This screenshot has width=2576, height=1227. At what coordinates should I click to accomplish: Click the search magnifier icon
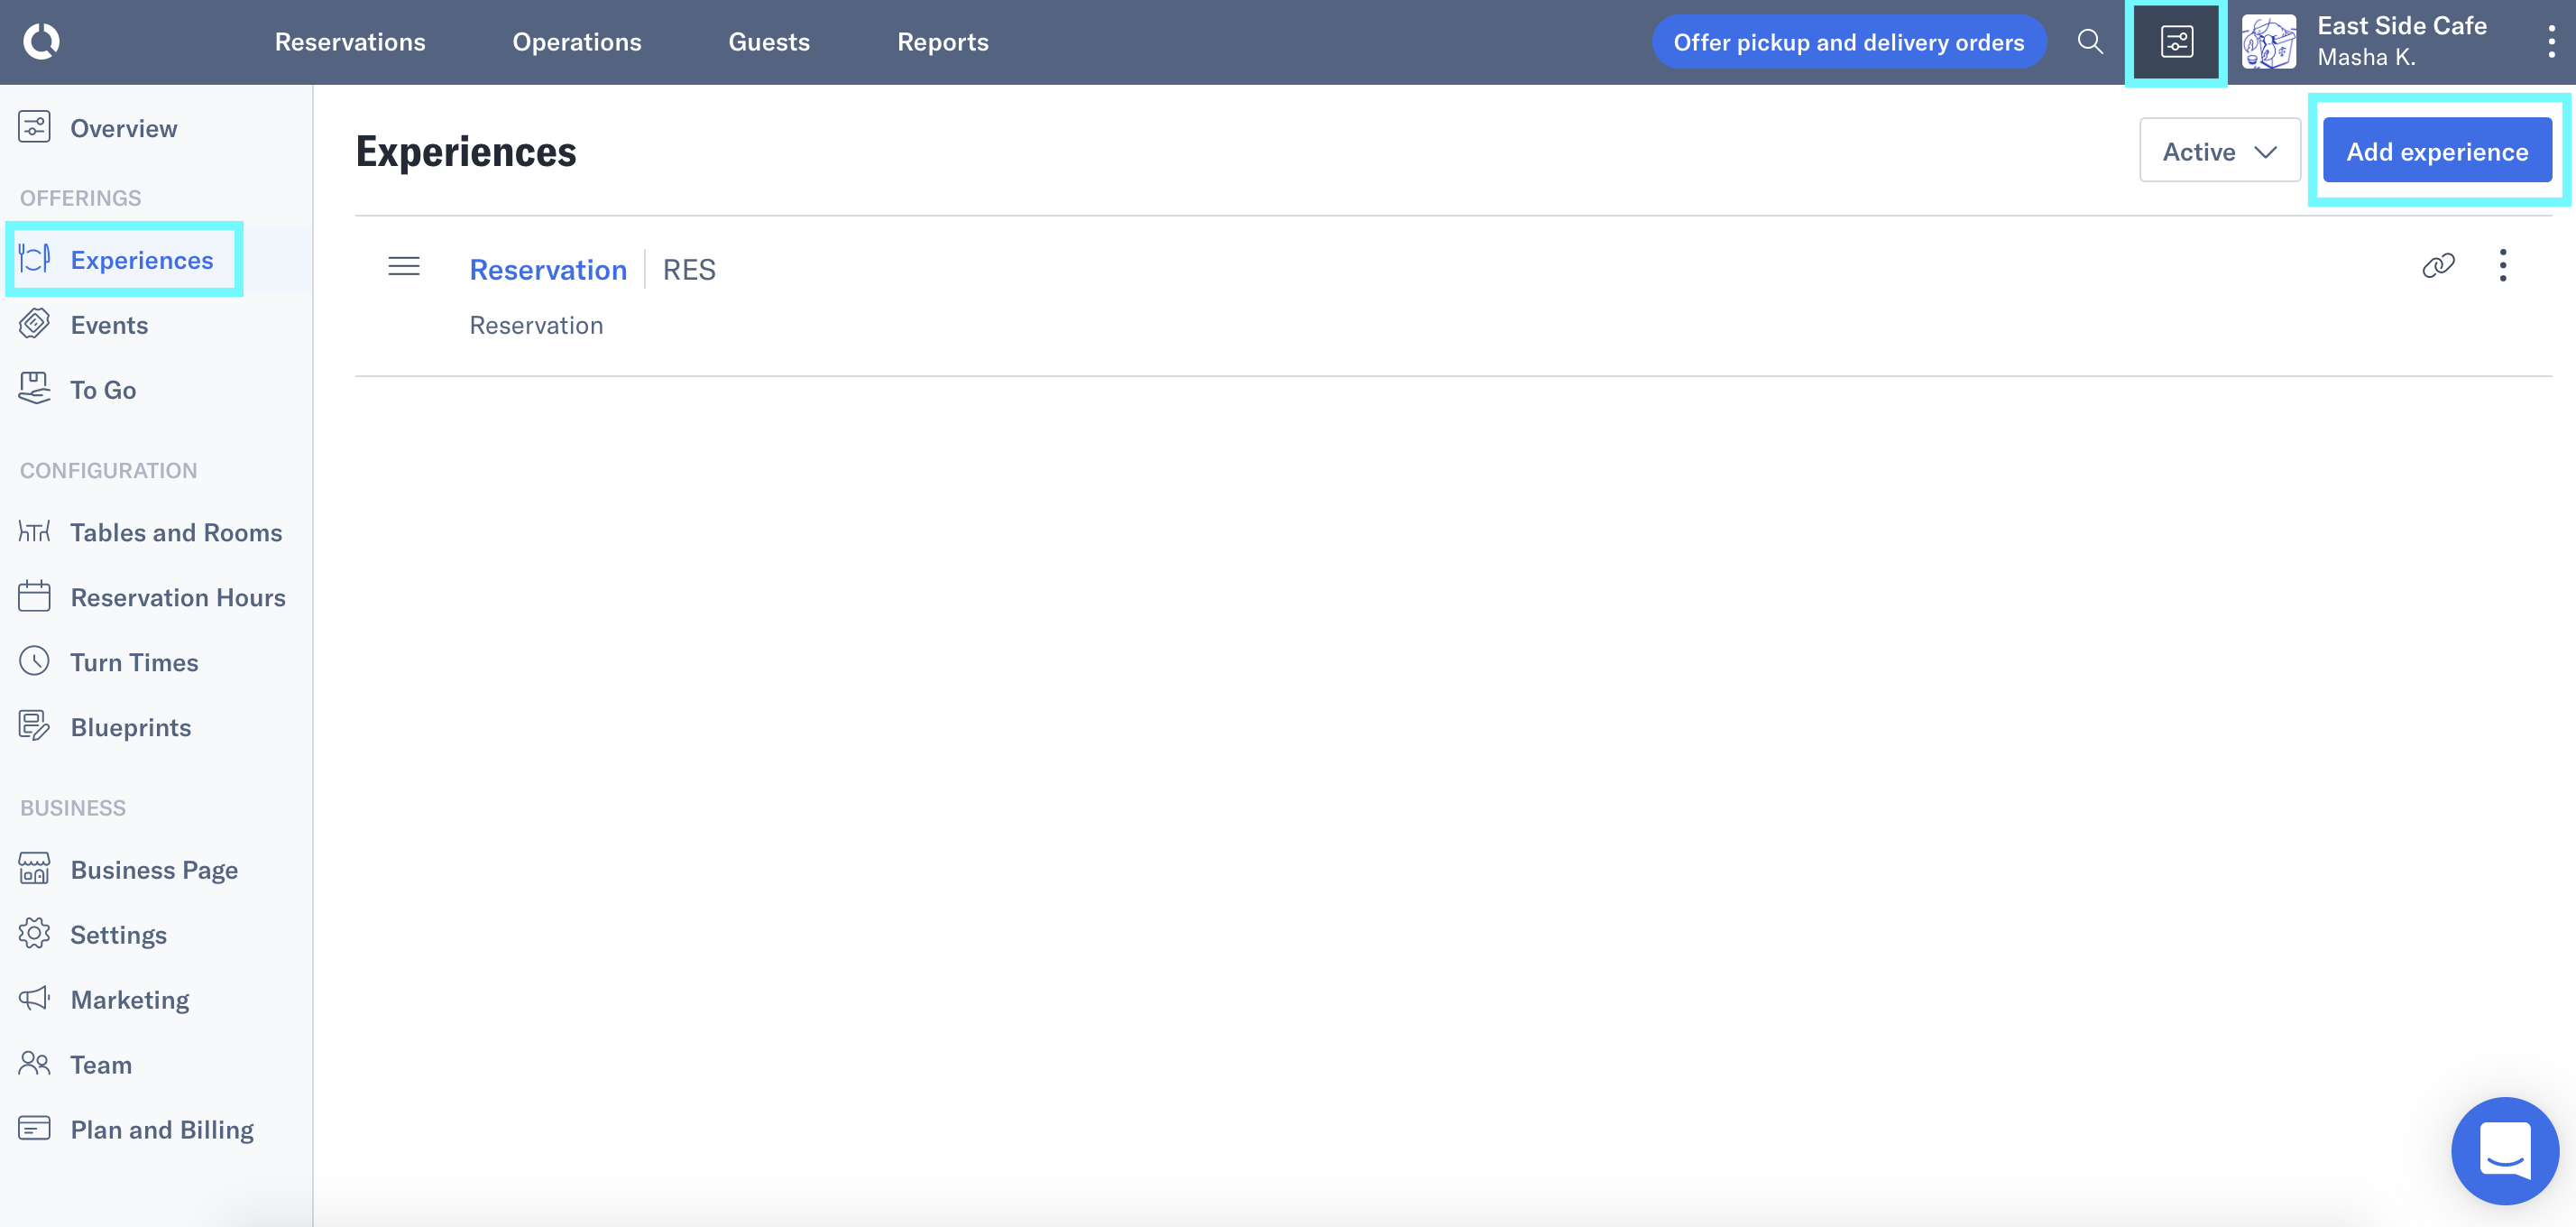point(2089,42)
